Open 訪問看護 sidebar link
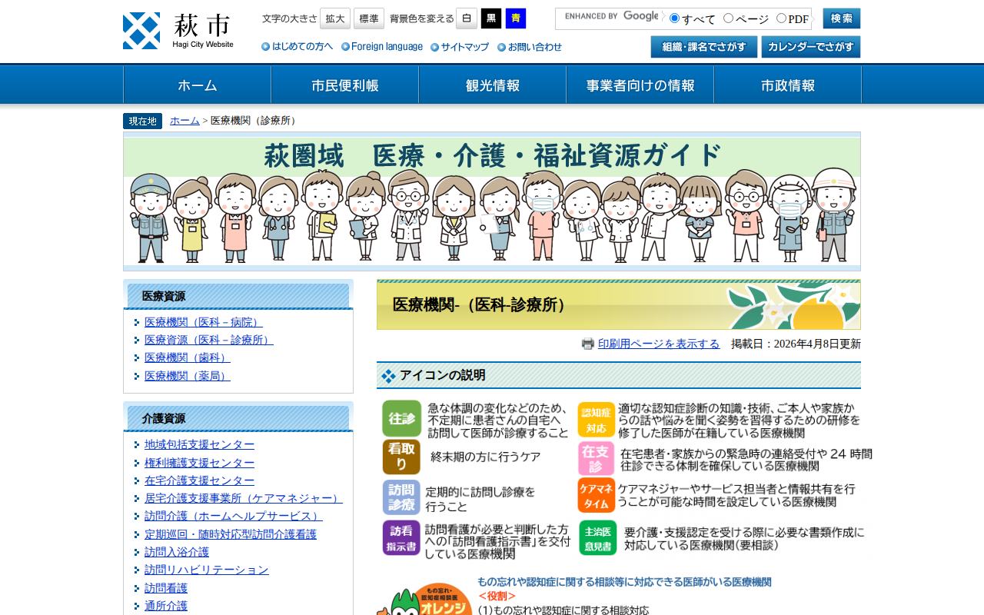Image resolution: width=984 pixels, height=615 pixels. pyautogui.click(x=166, y=588)
